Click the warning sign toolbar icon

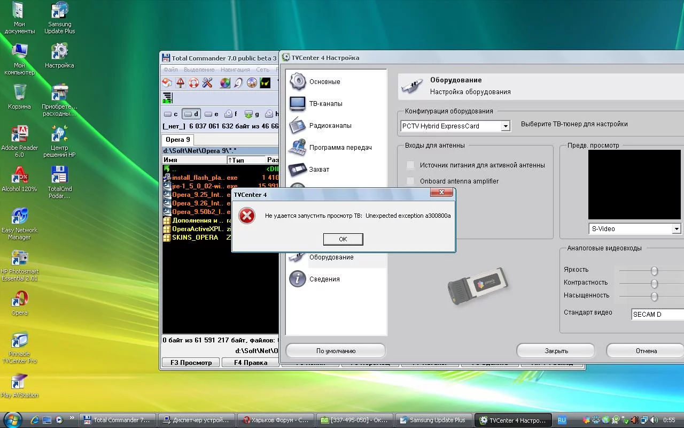[x=181, y=83]
